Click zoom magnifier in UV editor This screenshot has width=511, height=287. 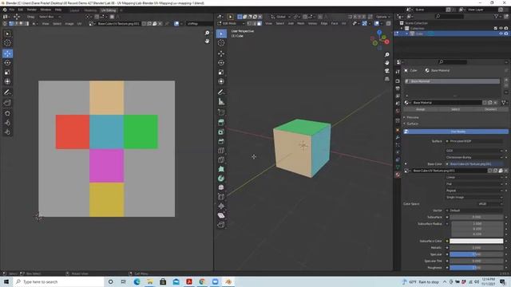[x=207, y=33]
